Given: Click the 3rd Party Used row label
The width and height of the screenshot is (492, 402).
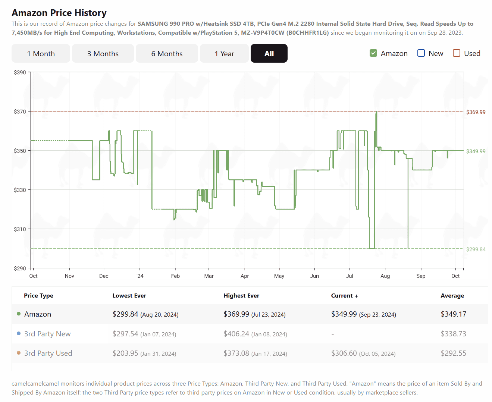Looking at the screenshot, I should pos(48,353).
